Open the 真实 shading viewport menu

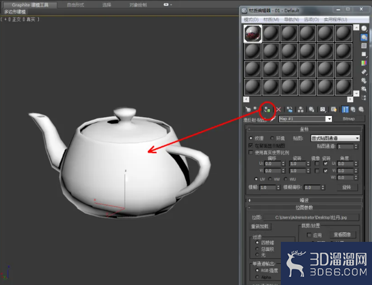click(x=31, y=19)
